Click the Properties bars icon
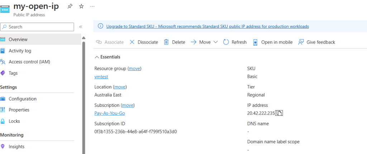The height and width of the screenshot is (154, 367). 3,110
